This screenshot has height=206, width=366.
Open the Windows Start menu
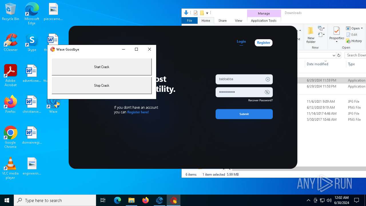tap(7, 200)
